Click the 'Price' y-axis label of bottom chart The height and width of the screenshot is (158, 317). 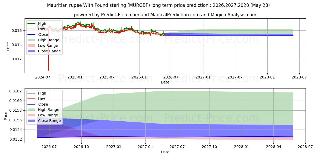click(6, 116)
